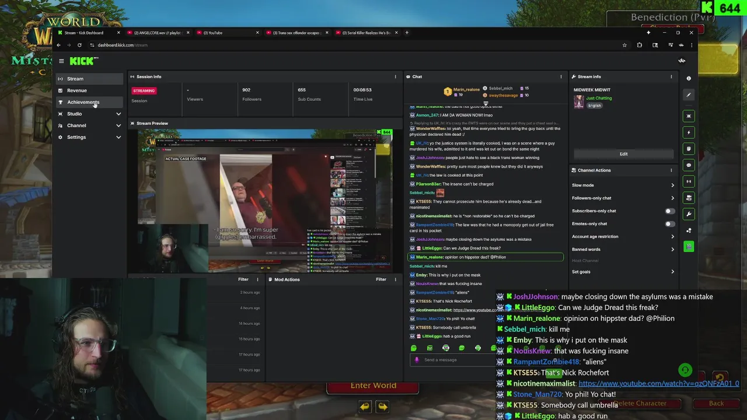Click the stream category thumbnail image
This screenshot has height=420, width=747.
point(578,101)
